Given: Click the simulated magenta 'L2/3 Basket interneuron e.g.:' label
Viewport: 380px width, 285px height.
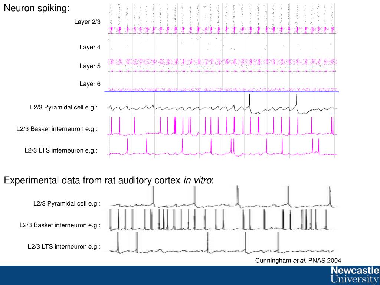Looking at the screenshot, I should click(x=57, y=129).
